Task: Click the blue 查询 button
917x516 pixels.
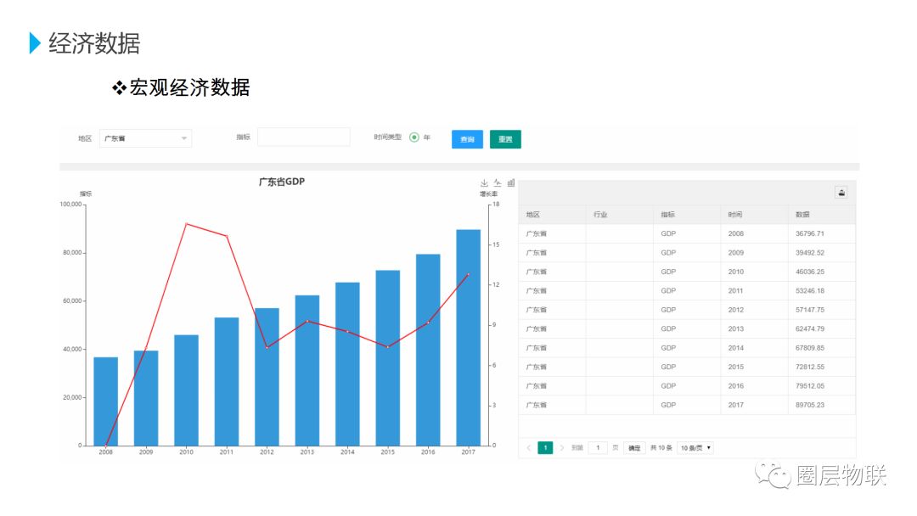Action: tap(467, 139)
